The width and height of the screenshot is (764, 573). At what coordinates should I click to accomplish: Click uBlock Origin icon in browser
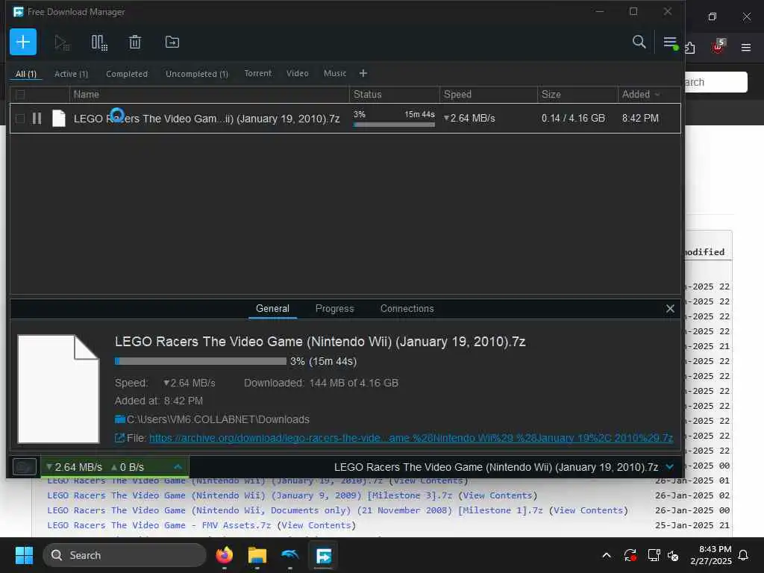718,46
